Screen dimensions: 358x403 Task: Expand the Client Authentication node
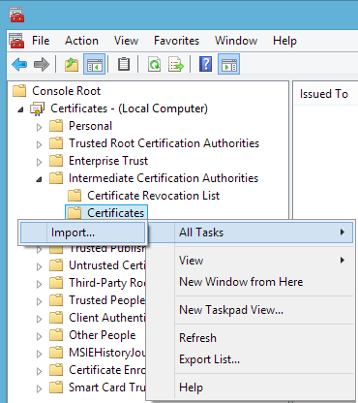point(40,319)
